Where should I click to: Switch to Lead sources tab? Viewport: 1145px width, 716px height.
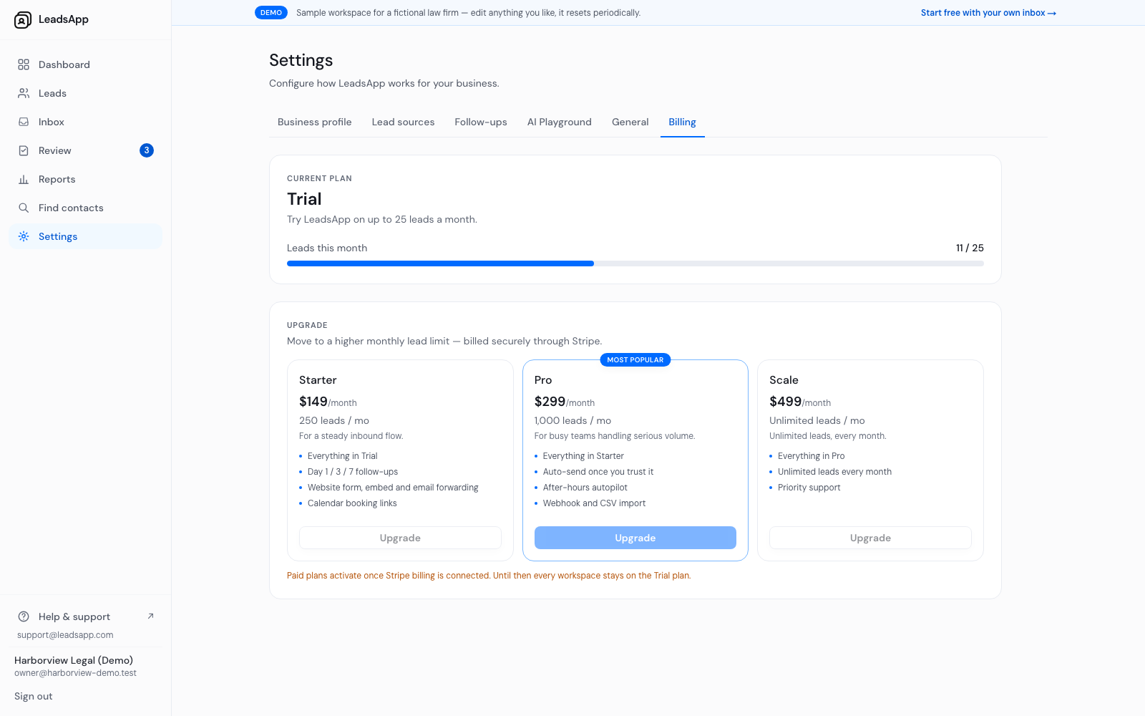pos(403,122)
